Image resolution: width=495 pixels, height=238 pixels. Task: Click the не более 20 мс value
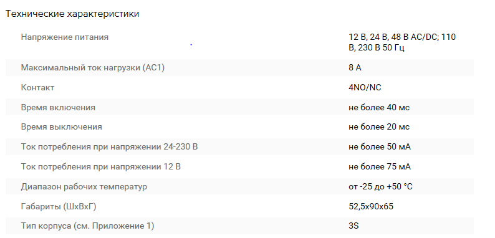tap(379, 127)
